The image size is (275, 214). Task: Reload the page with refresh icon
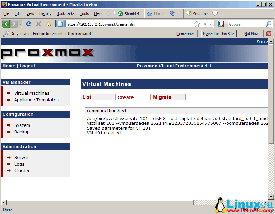(x=29, y=24)
